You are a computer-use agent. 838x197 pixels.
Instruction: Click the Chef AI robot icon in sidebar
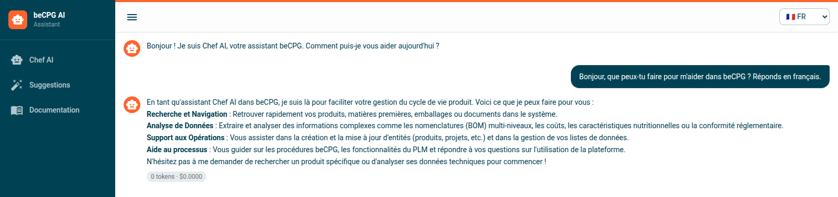[17, 60]
